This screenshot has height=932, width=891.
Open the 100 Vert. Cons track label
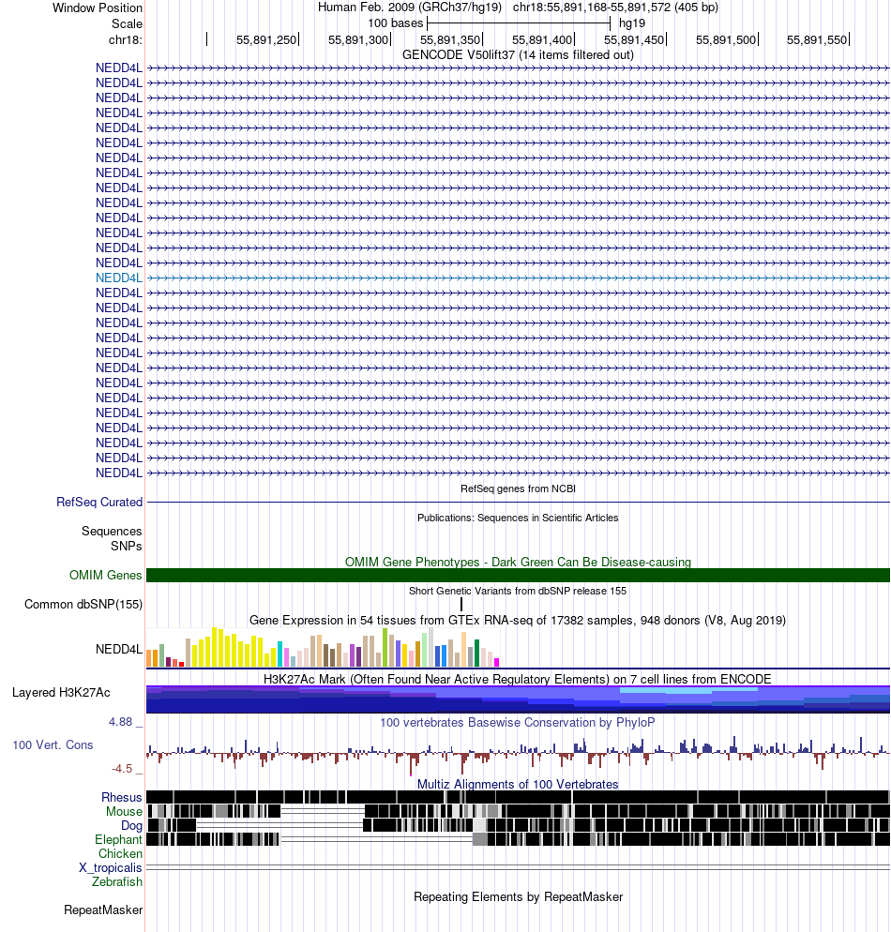(x=53, y=744)
